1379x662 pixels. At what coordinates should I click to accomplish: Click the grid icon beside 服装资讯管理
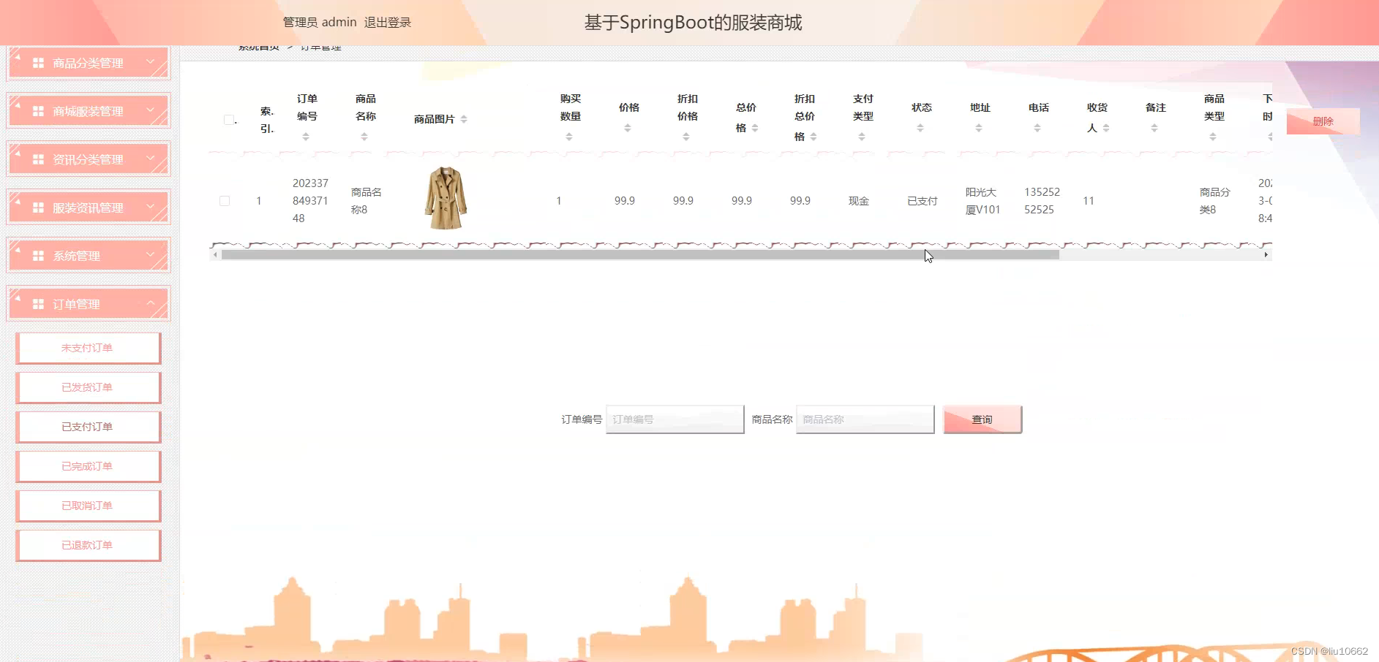[x=38, y=208]
